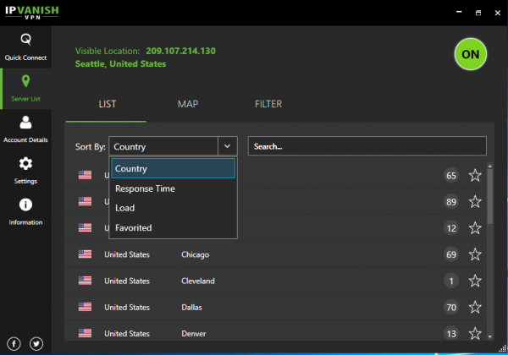Click the IPVanish VPN logo

tap(32, 13)
